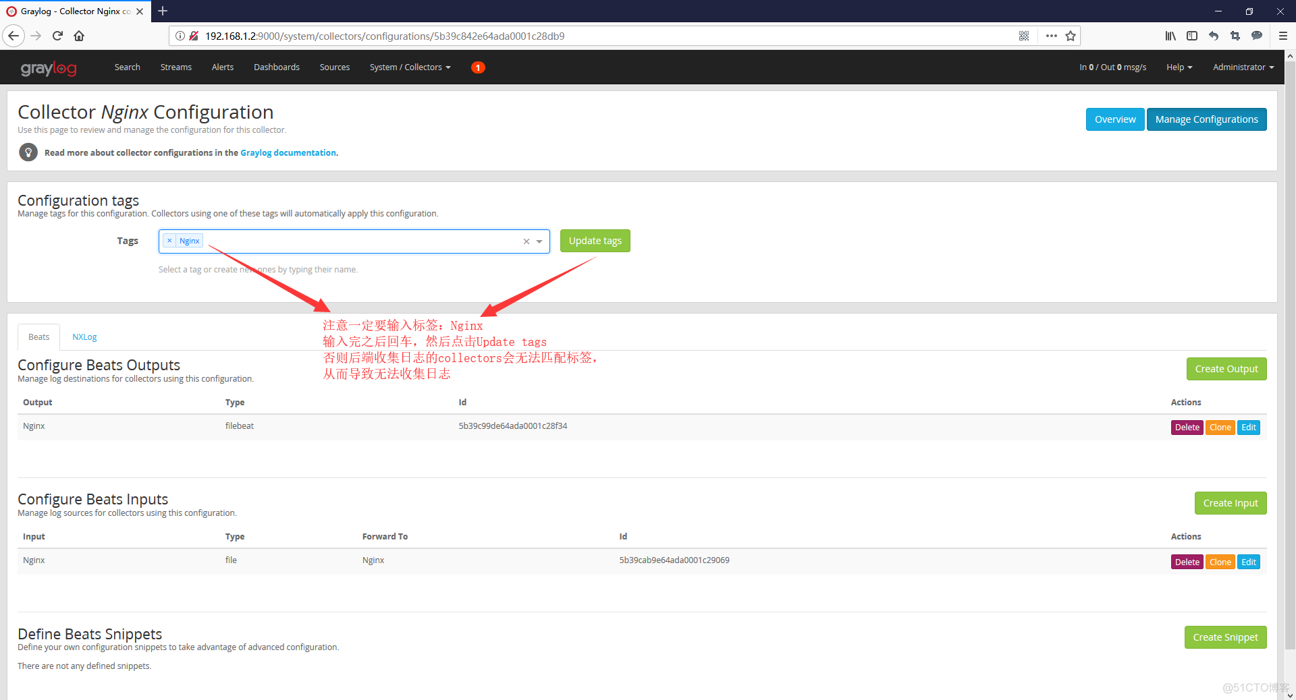Viewport: 1296px width, 700px height.
Task: Clone the Nginx file input
Action: [x=1220, y=562]
